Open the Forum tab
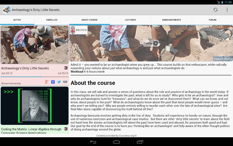Viewport: 233px width, 146px height. [x=213, y=20]
